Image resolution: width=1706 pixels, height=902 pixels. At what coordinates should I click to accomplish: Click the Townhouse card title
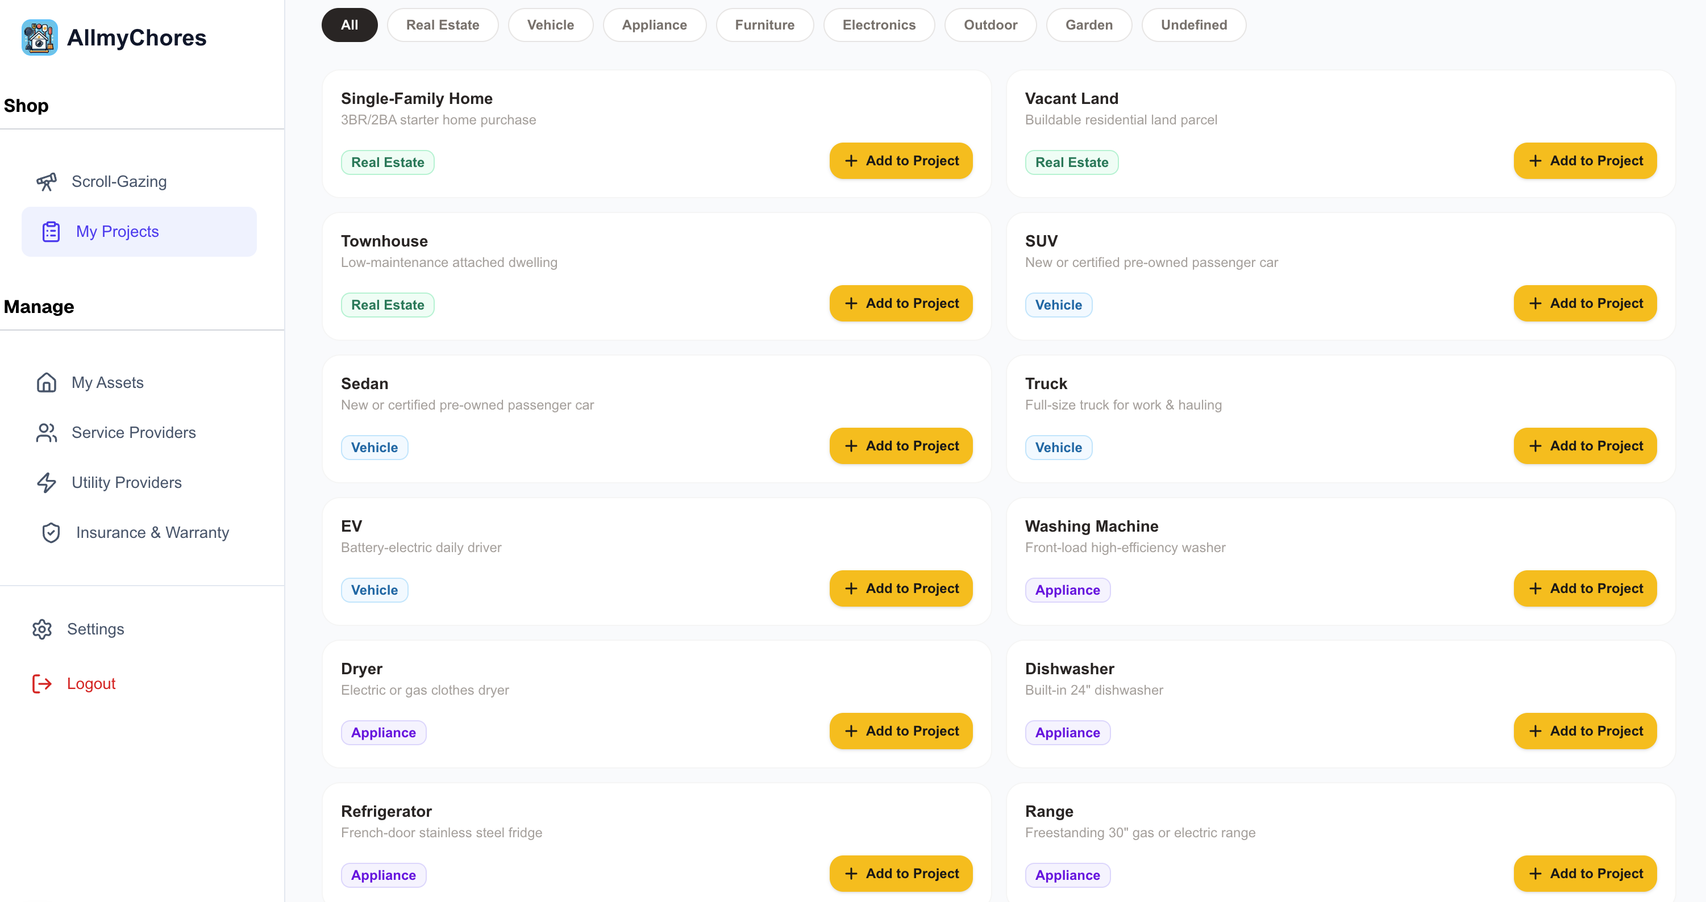tap(384, 241)
